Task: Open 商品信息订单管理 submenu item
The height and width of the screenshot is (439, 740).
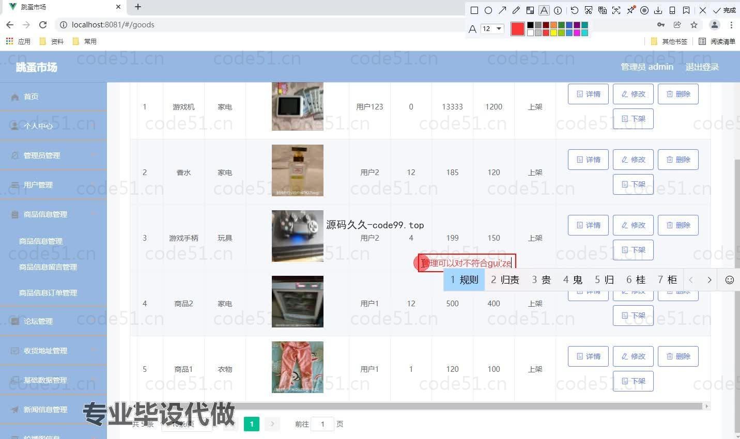Action: point(48,293)
